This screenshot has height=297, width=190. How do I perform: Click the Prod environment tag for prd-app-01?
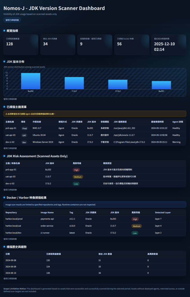[25, 128]
